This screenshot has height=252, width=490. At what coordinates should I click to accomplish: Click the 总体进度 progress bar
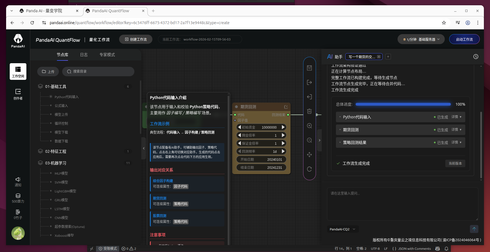pyautogui.click(x=403, y=104)
